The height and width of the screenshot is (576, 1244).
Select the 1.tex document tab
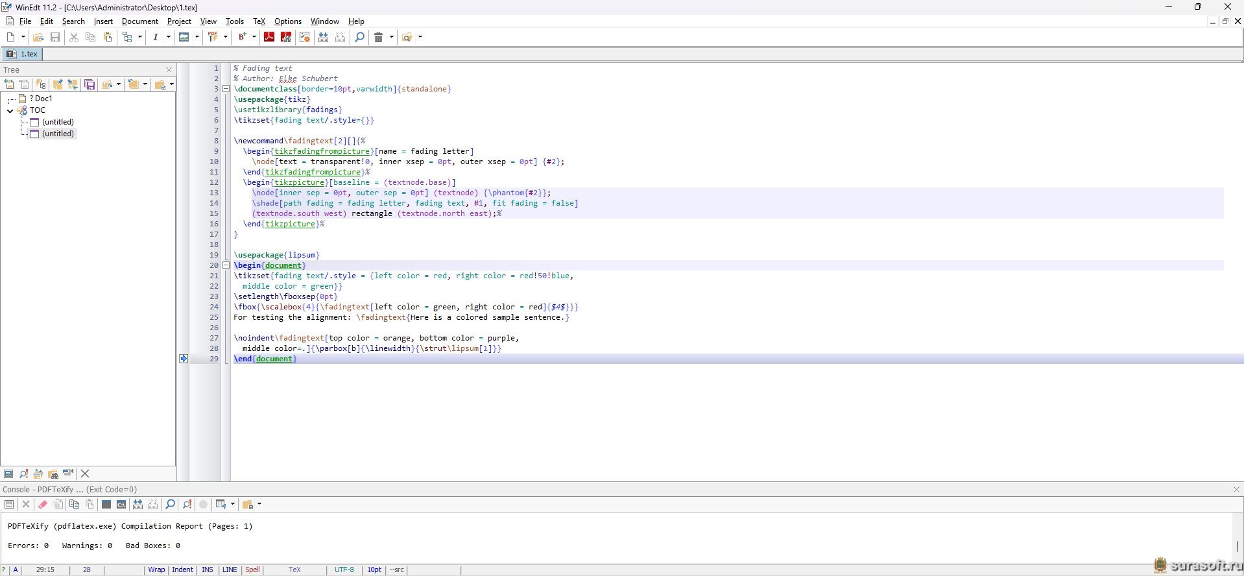pos(22,54)
